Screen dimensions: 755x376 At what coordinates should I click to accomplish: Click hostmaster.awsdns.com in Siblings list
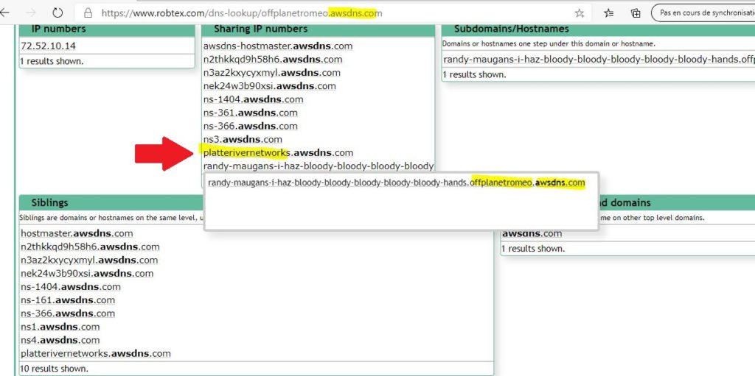tap(77, 233)
